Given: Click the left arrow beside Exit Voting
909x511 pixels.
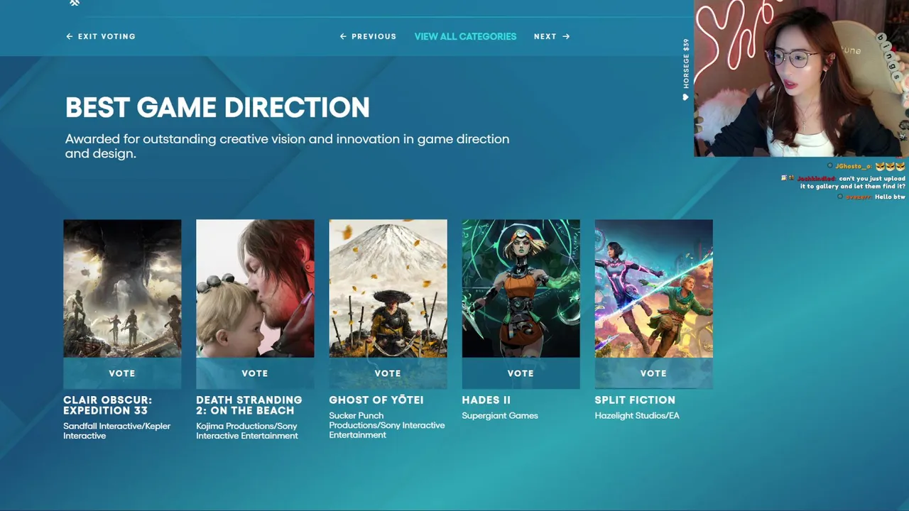Looking at the screenshot, I should click(69, 36).
